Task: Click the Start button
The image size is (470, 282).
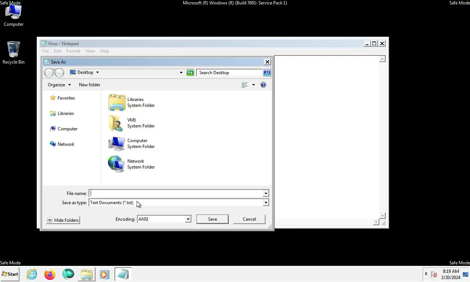Action: point(10,274)
